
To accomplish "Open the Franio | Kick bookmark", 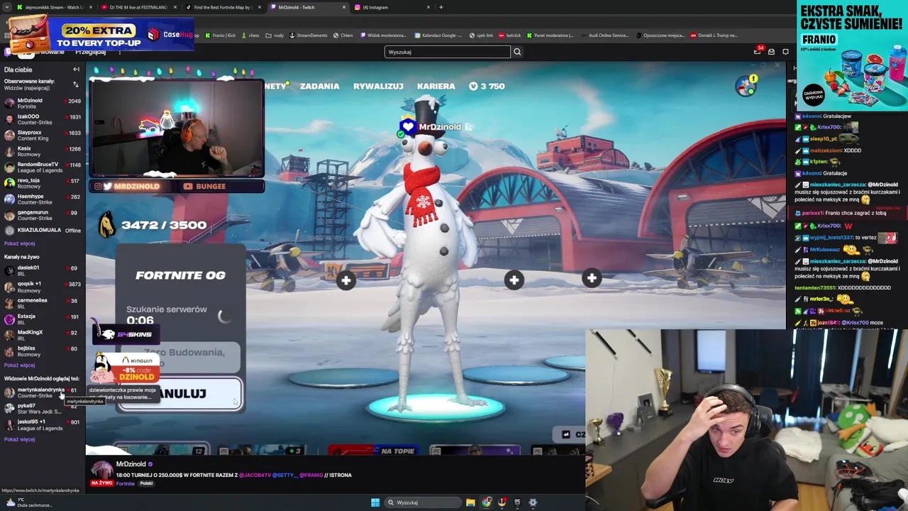I will point(221,35).
